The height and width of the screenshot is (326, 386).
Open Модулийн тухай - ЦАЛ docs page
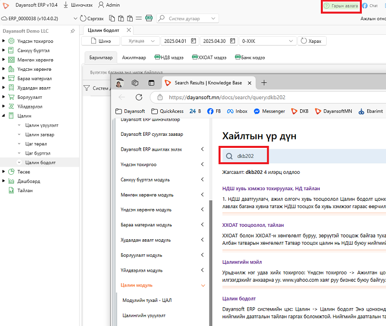click(x=147, y=300)
